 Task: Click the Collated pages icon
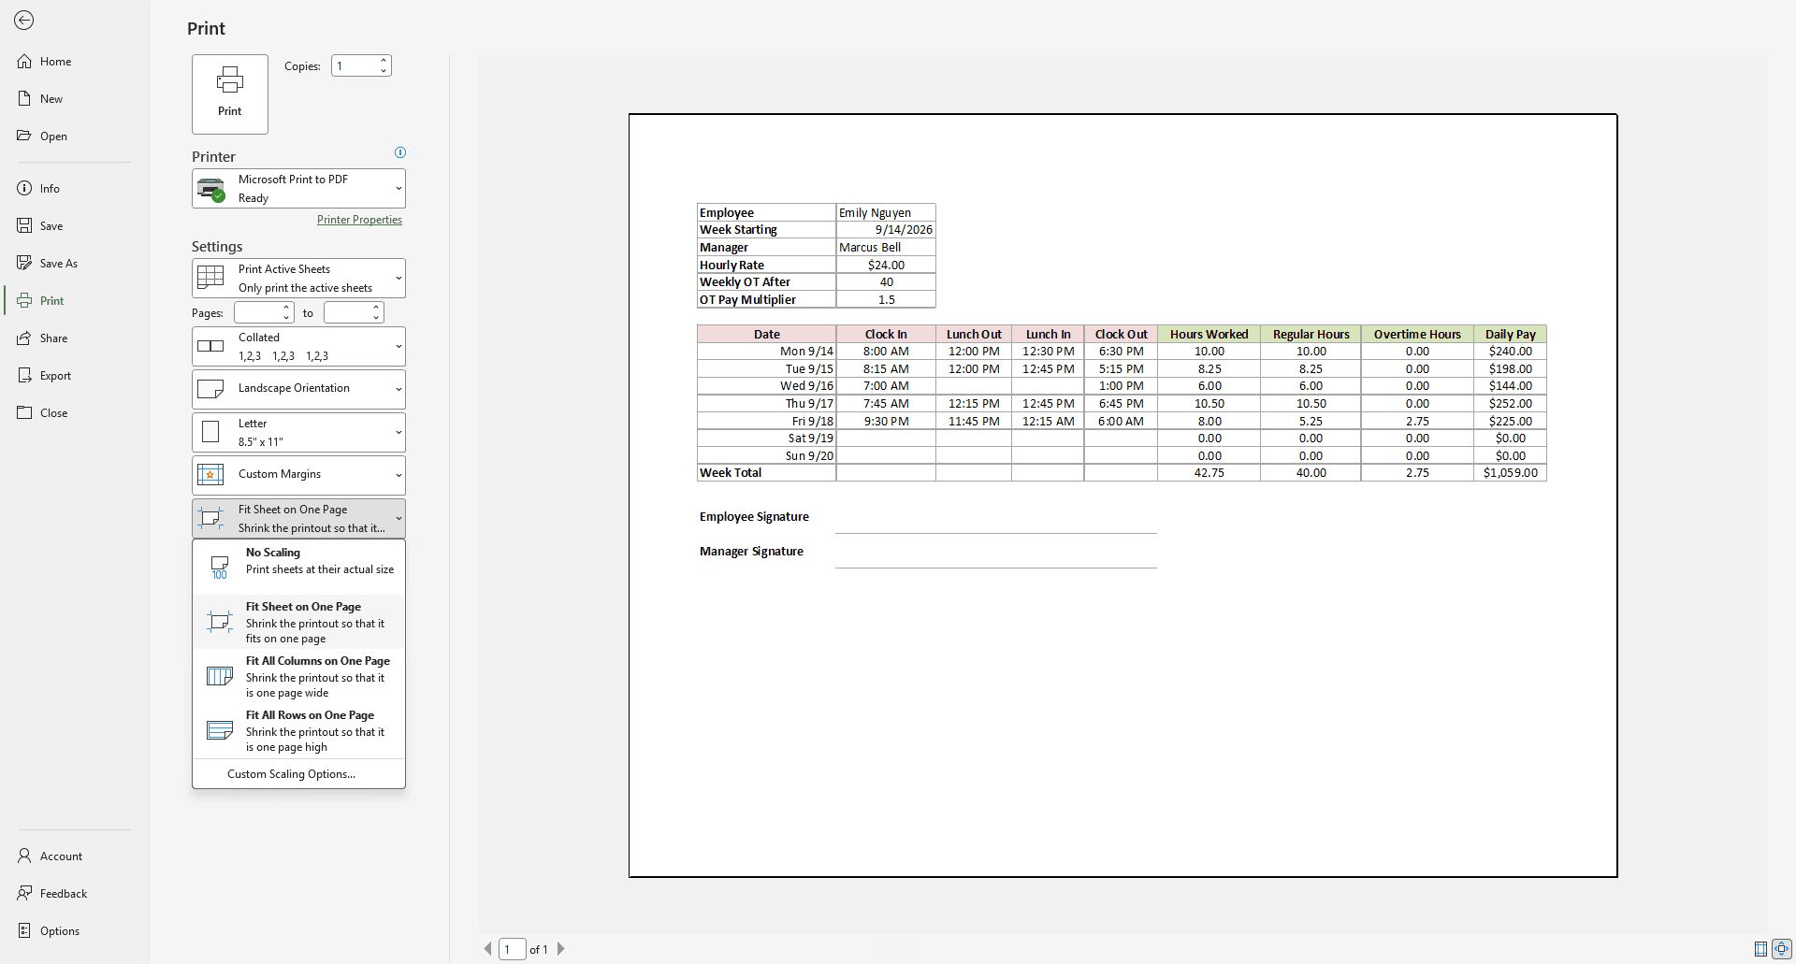pyautogui.click(x=210, y=346)
